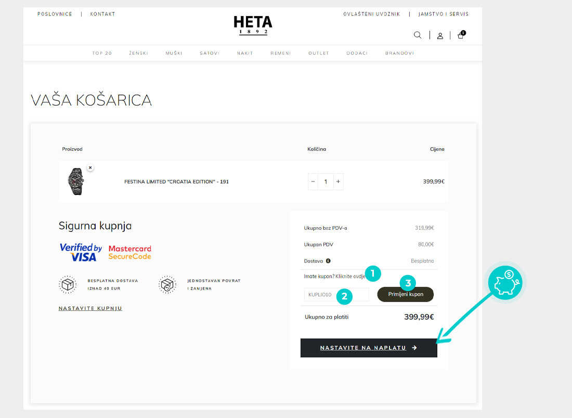Click the Verified by Visa logo
The image size is (572, 418).
pos(81,252)
